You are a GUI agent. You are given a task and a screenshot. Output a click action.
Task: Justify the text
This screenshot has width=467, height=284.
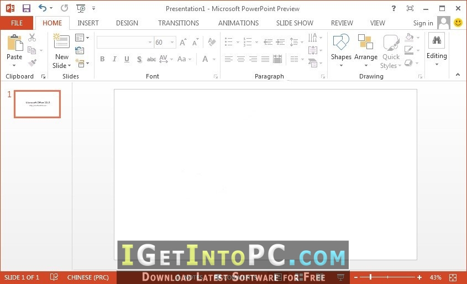coord(265,59)
